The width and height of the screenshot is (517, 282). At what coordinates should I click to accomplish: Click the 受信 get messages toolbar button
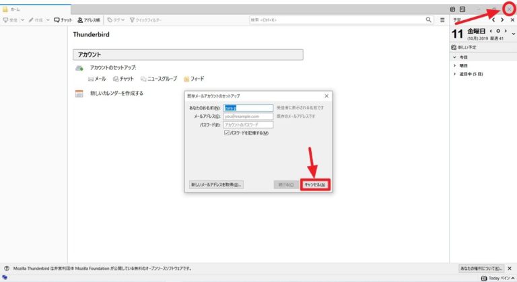tap(11, 20)
